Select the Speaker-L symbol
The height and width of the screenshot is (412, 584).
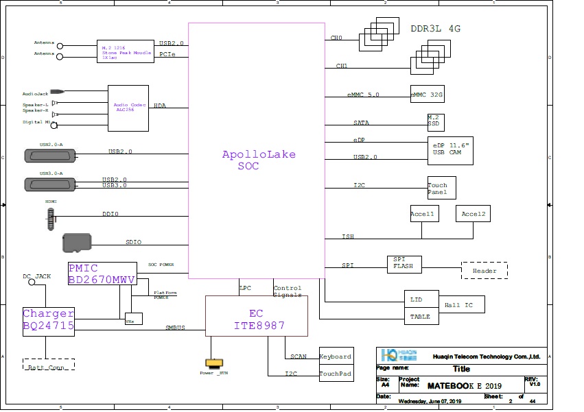(54, 103)
